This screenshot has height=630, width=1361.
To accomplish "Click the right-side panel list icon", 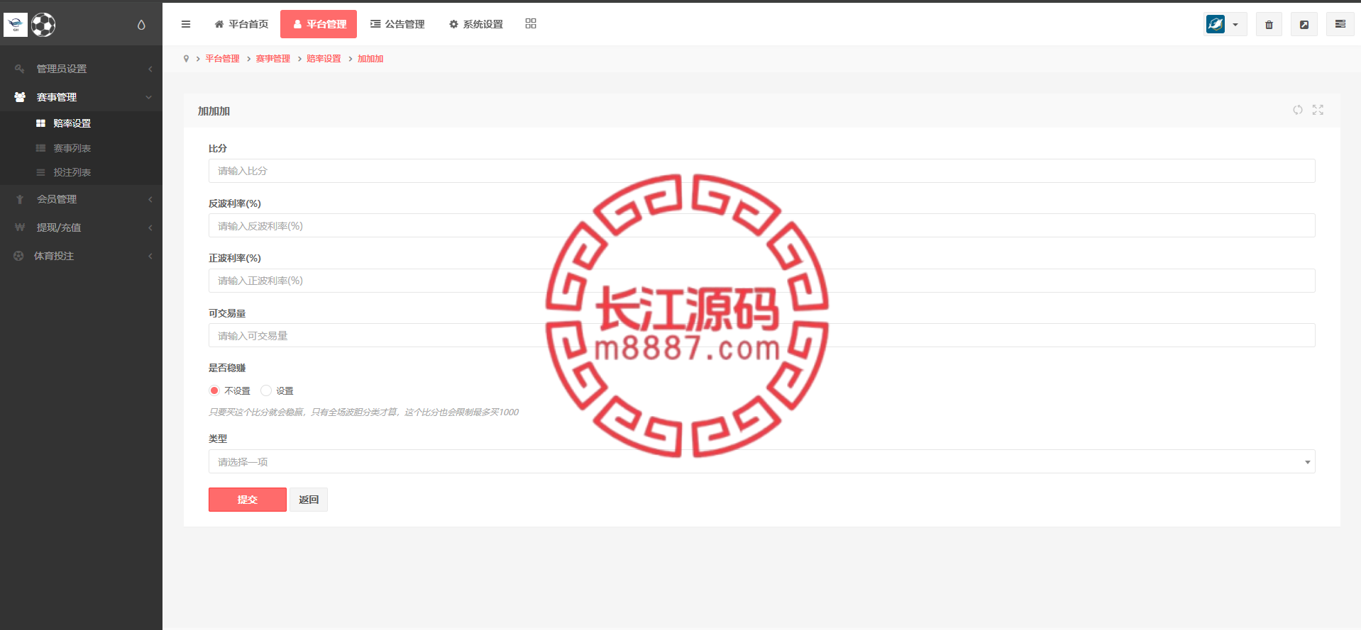I will click(1340, 25).
